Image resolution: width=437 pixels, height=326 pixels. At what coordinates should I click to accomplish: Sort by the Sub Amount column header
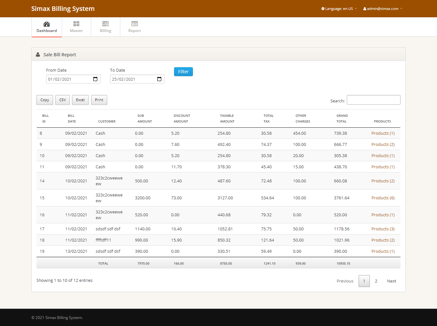(x=145, y=118)
